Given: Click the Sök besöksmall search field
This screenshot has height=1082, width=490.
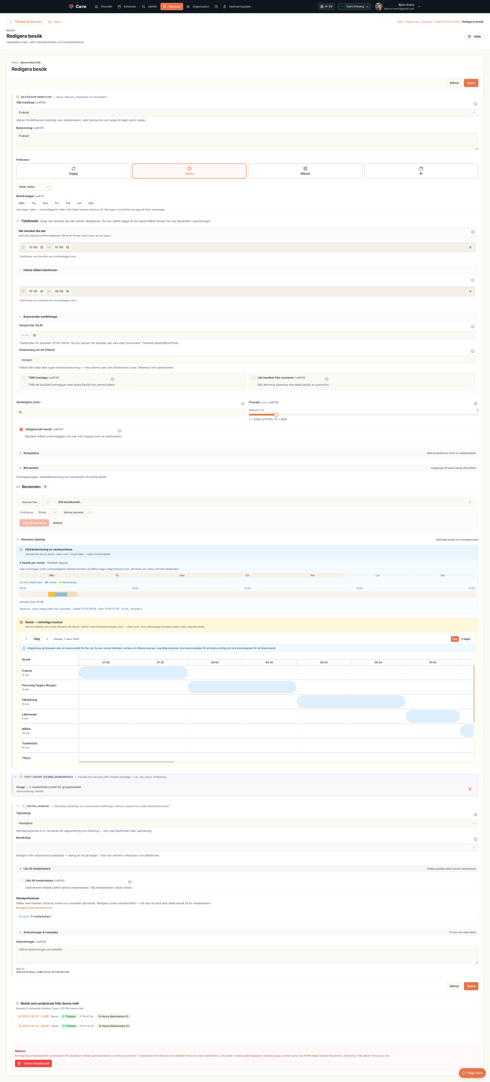Looking at the screenshot, I should coord(264,502).
